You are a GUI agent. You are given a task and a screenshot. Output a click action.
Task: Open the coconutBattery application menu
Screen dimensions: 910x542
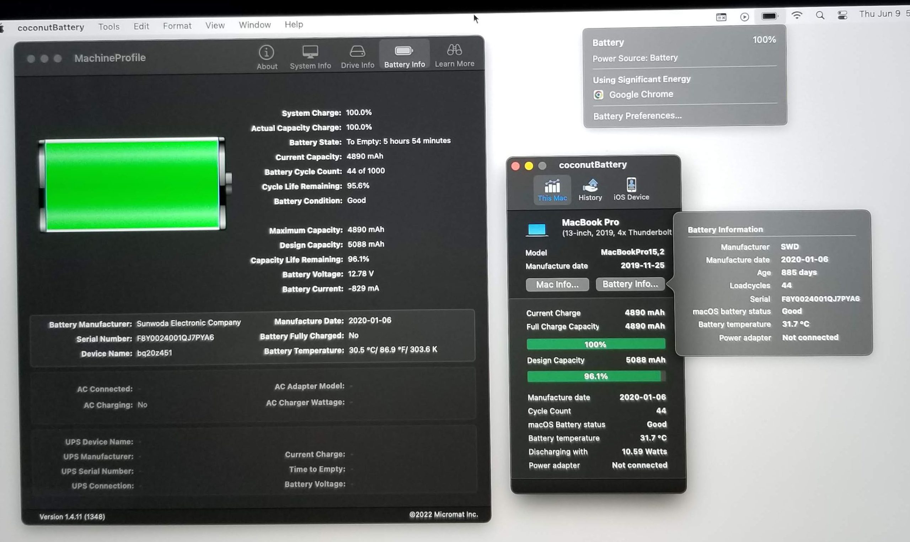pyautogui.click(x=51, y=27)
